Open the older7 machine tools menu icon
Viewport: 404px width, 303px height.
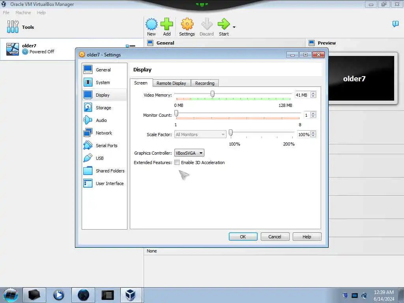coord(130,46)
